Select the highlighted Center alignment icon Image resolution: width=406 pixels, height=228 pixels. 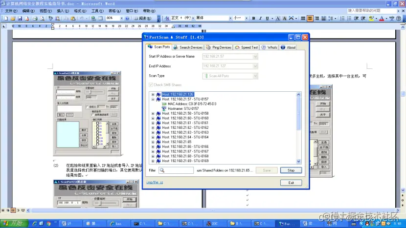(310, 19)
